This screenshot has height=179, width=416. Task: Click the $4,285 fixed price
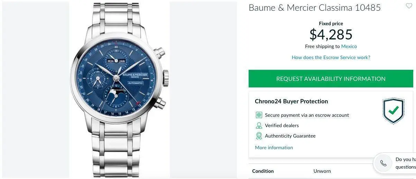[331, 35]
